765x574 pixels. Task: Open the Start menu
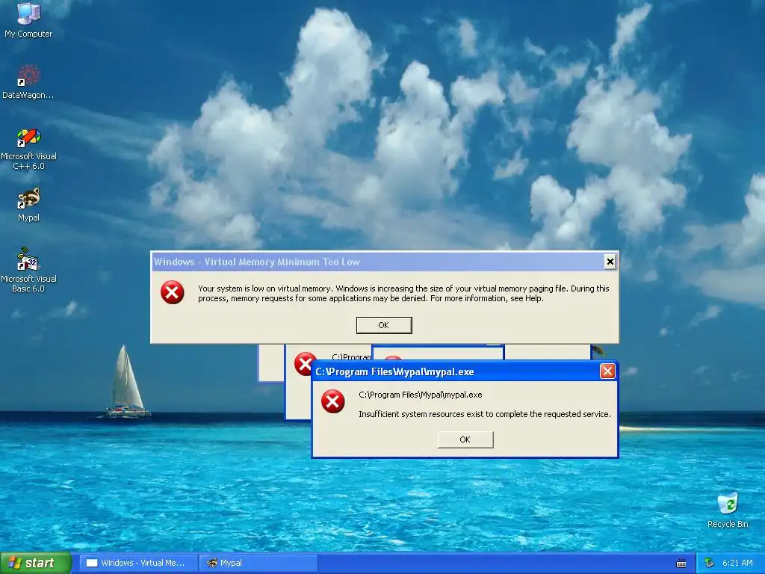(36, 563)
